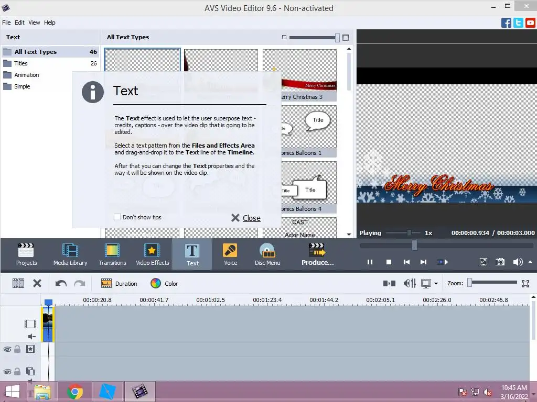
Task: Select the Simple folder
Action: pyautogui.click(x=50, y=86)
